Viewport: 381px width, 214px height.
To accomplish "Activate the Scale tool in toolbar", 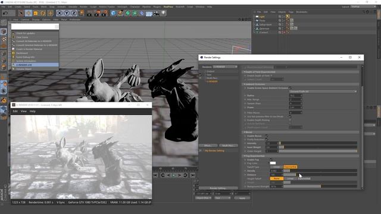I will [36, 13].
